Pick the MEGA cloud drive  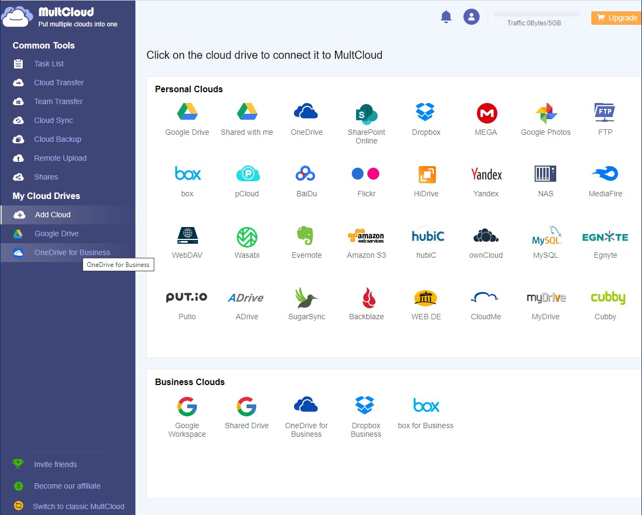pyautogui.click(x=486, y=120)
